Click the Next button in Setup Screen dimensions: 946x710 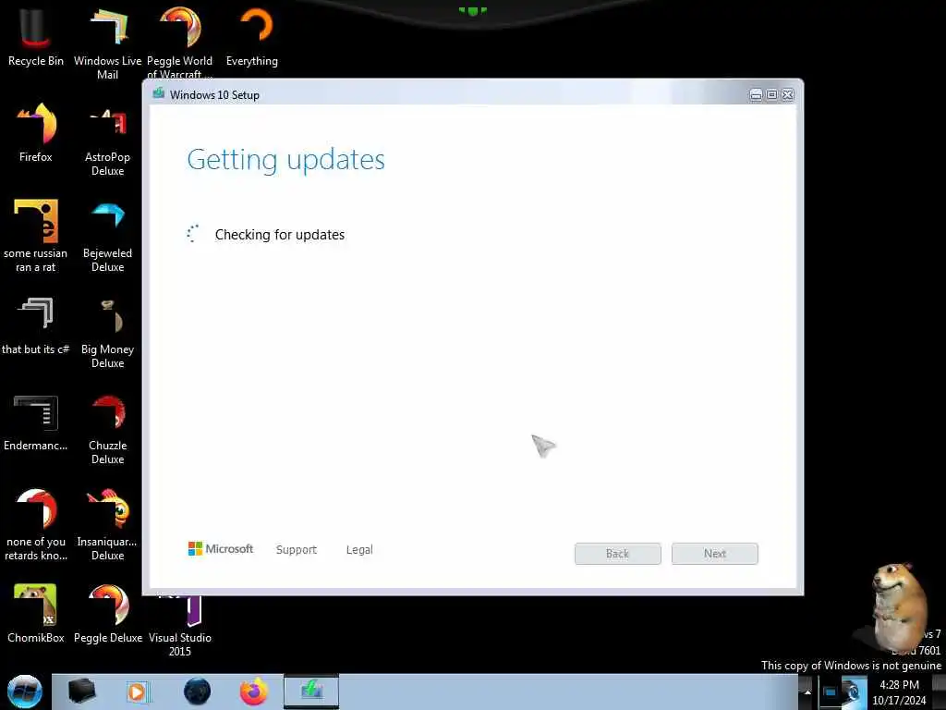click(715, 554)
